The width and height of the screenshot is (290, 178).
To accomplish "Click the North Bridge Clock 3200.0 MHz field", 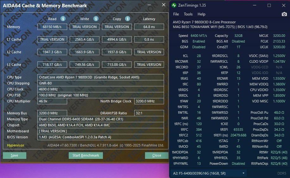I will pos(149,101).
